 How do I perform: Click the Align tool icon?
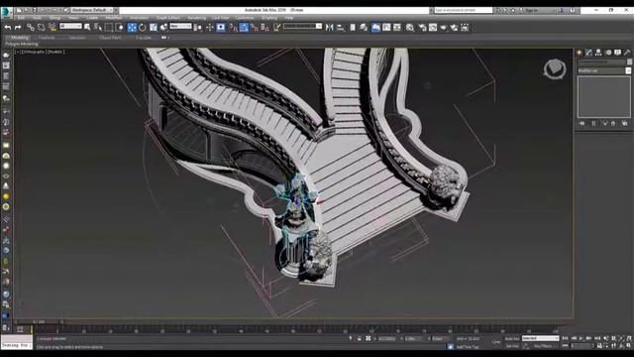(x=341, y=27)
